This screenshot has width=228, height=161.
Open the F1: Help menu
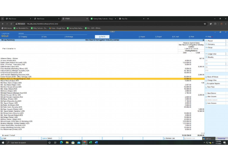coord(209,37)
